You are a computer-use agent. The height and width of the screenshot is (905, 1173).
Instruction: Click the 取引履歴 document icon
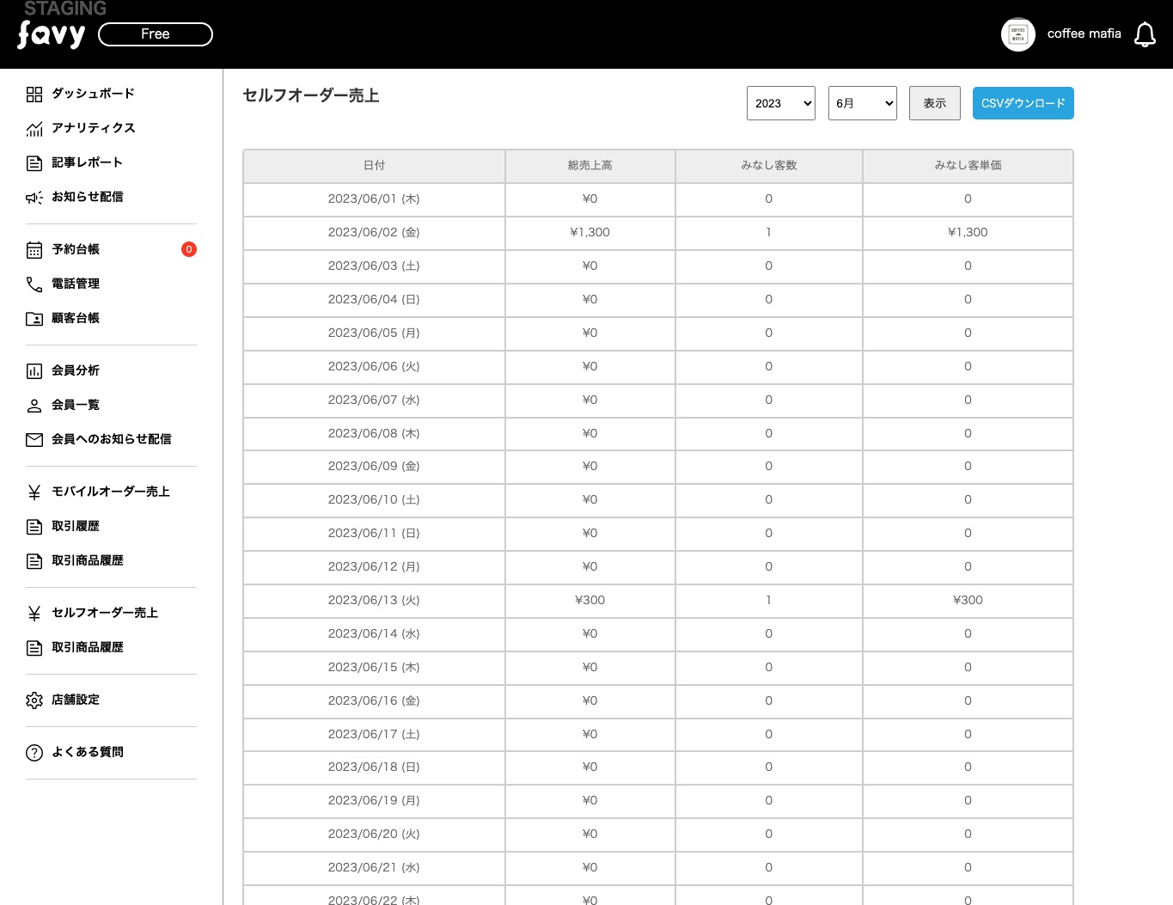tap(34, 527)
